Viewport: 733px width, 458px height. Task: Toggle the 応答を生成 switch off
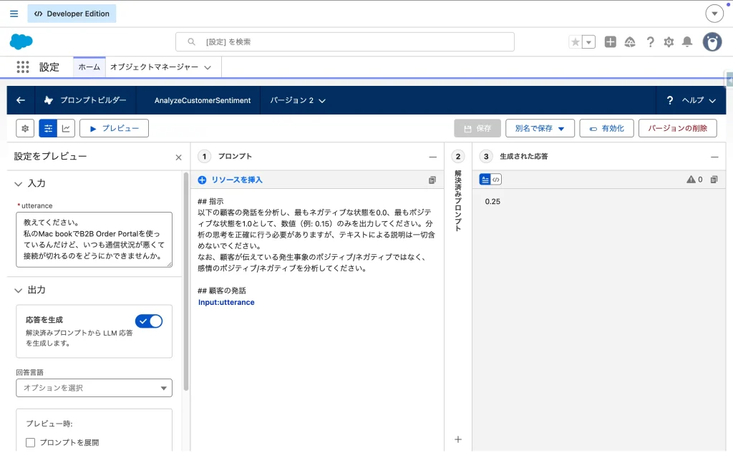coord(149,321)
